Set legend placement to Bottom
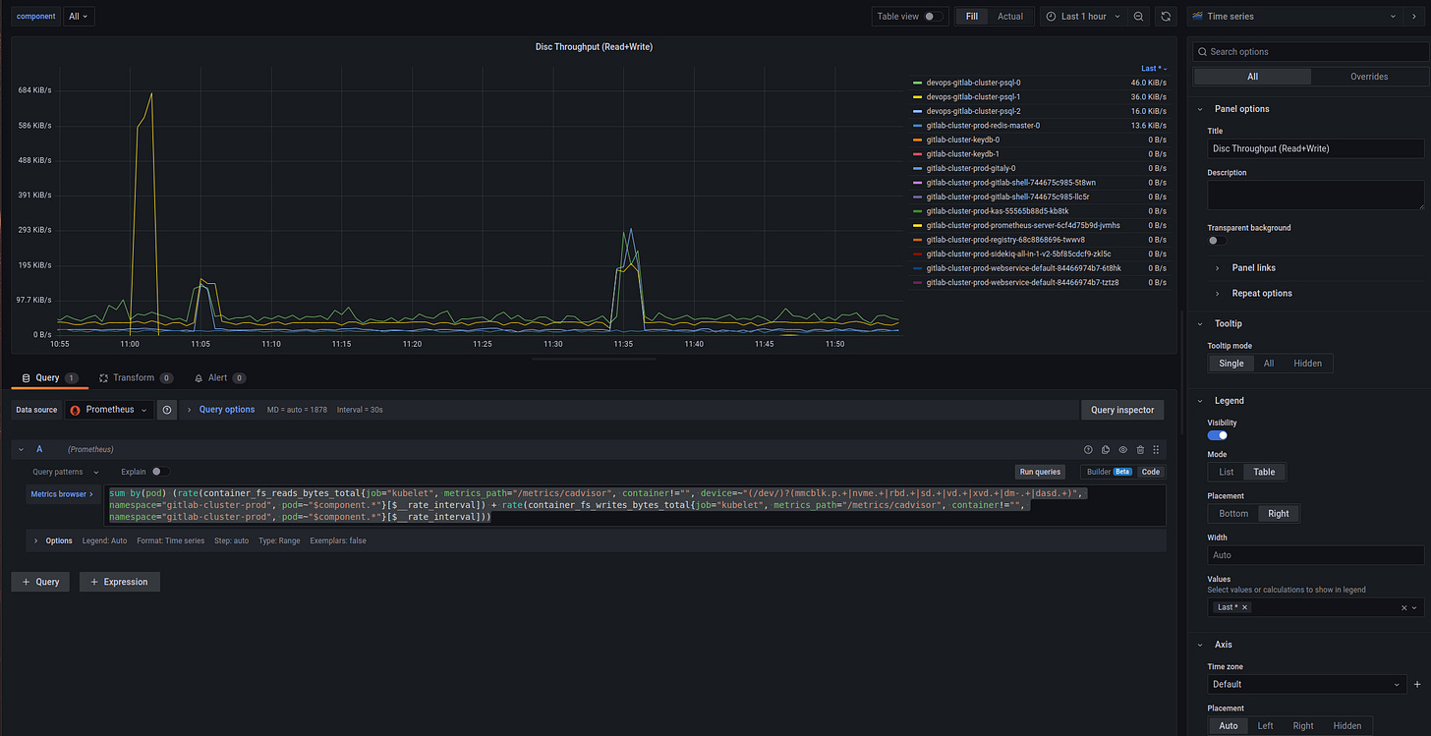1431x736 pixels. tap(1233, 513)
